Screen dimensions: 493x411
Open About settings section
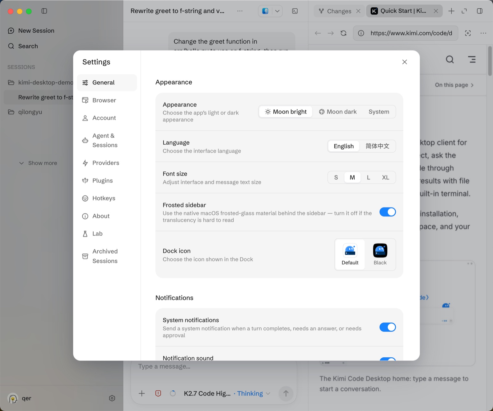107,216
